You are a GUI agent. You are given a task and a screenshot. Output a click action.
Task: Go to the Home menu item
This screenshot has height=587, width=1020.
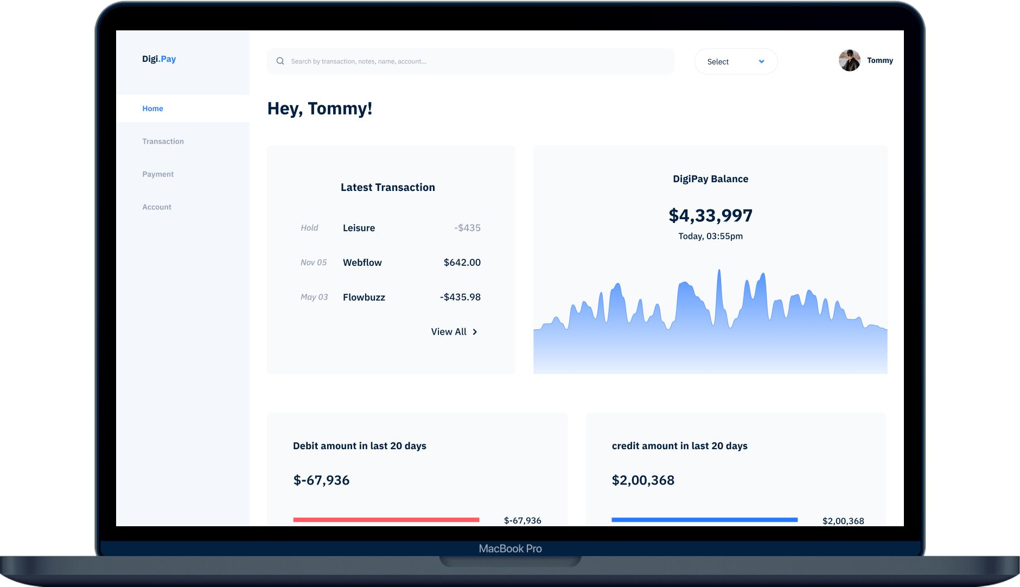(x=152, y=109)
